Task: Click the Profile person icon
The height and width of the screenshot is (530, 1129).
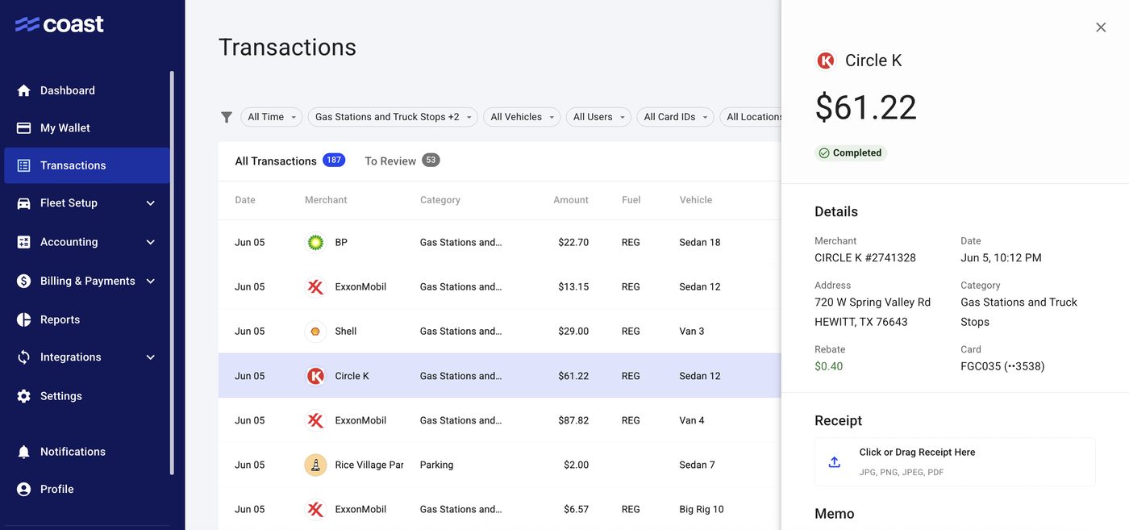Action: pos(24,489)
